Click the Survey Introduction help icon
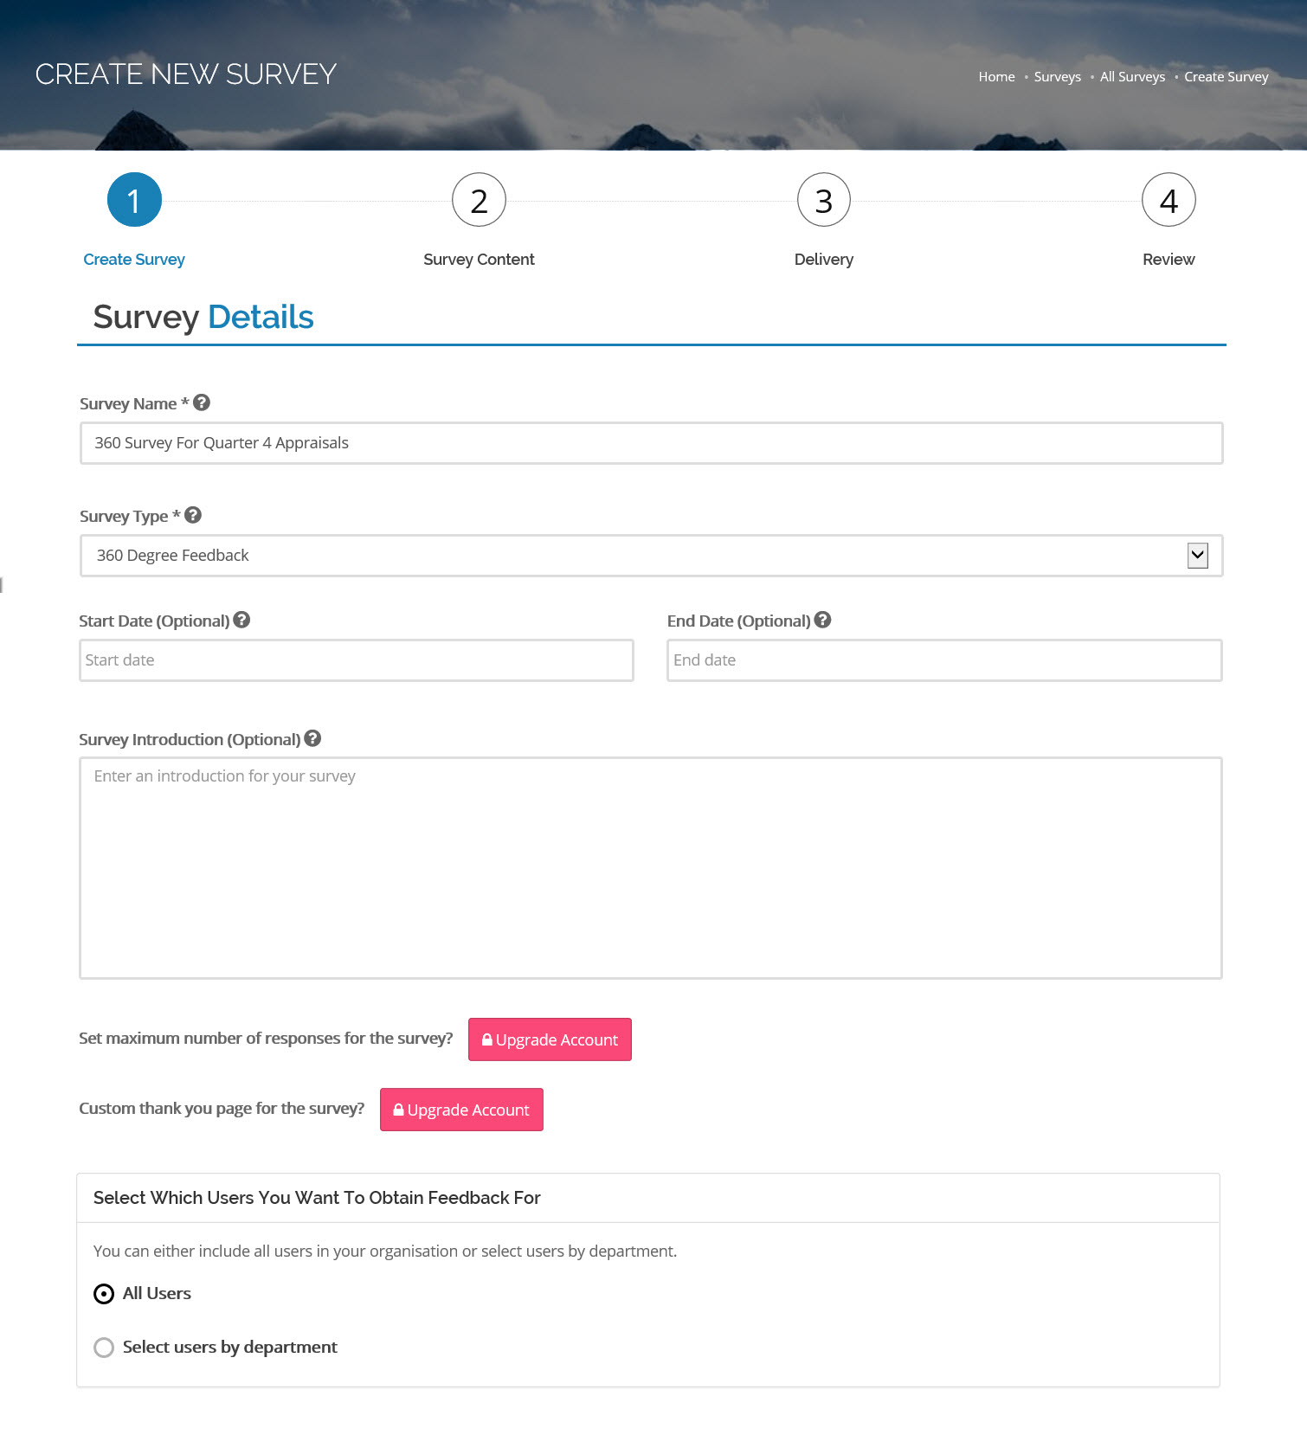 click(x=312, y=738)
